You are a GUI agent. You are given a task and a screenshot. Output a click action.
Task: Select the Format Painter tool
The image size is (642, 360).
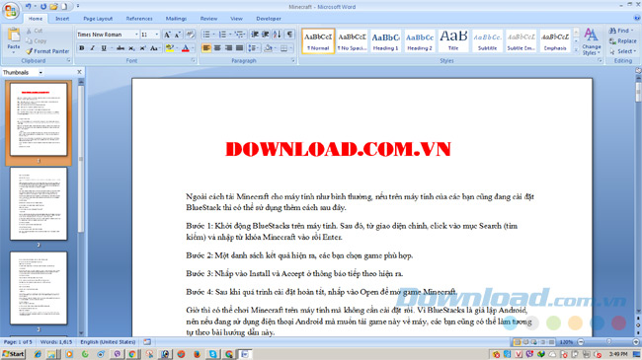[47, 51]
